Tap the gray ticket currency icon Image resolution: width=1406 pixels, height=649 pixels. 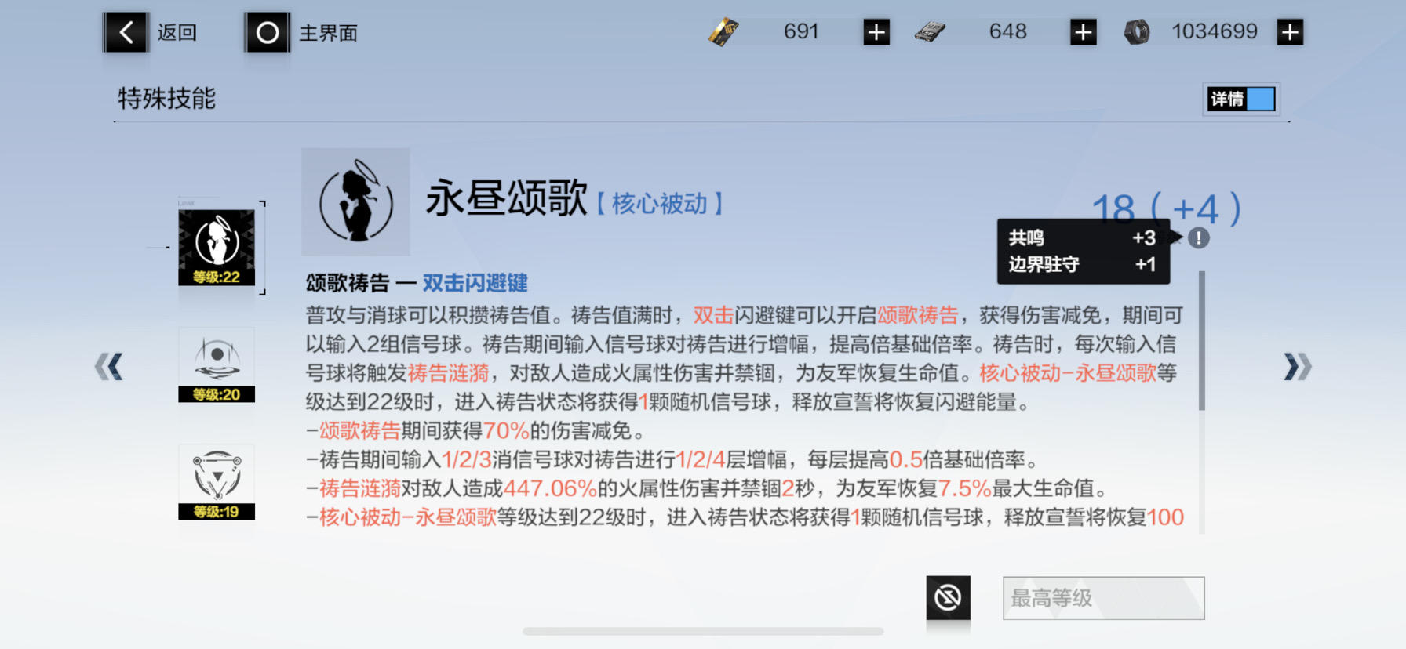[931, 32]
